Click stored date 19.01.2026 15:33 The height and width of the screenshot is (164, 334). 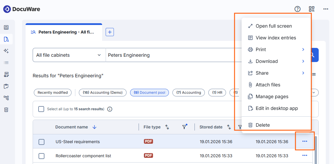click(x=216, y=156)
